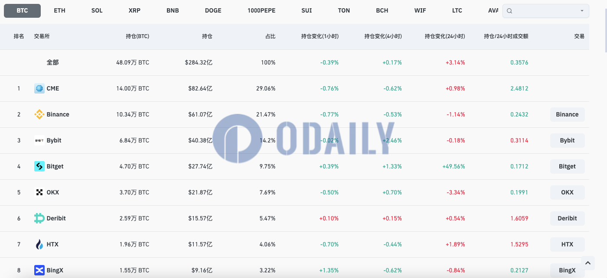Click BingX's +1.35% one-hour change
Screen dimensions: 607x278
point(329,270)
